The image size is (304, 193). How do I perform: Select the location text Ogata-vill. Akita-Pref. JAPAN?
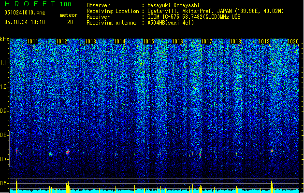189,11
